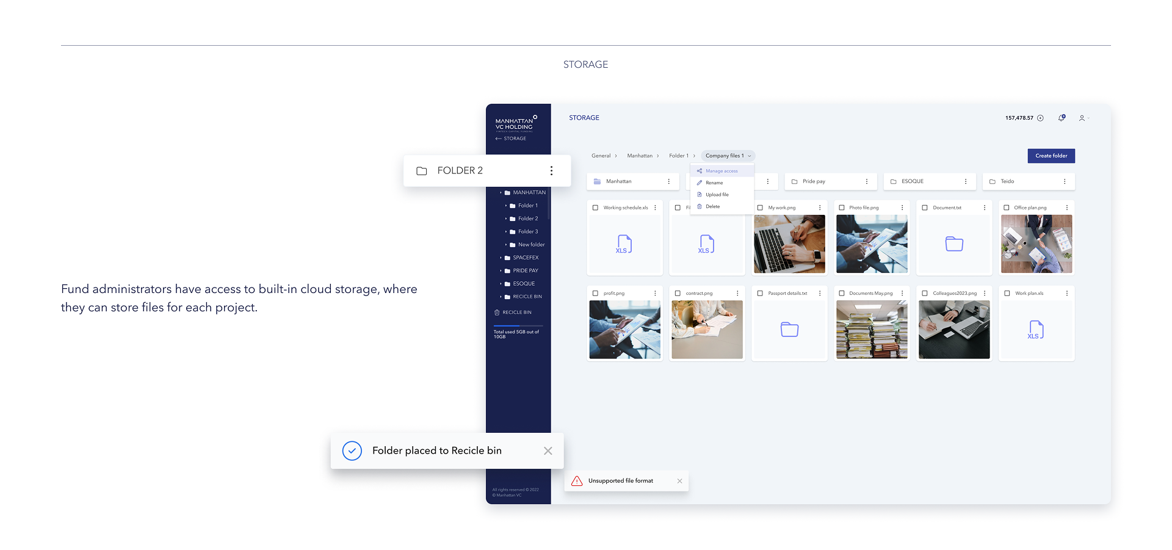1172x550 pixels.
Task: Open the Pride pay folder card
Action: click(x=831, y=181)
